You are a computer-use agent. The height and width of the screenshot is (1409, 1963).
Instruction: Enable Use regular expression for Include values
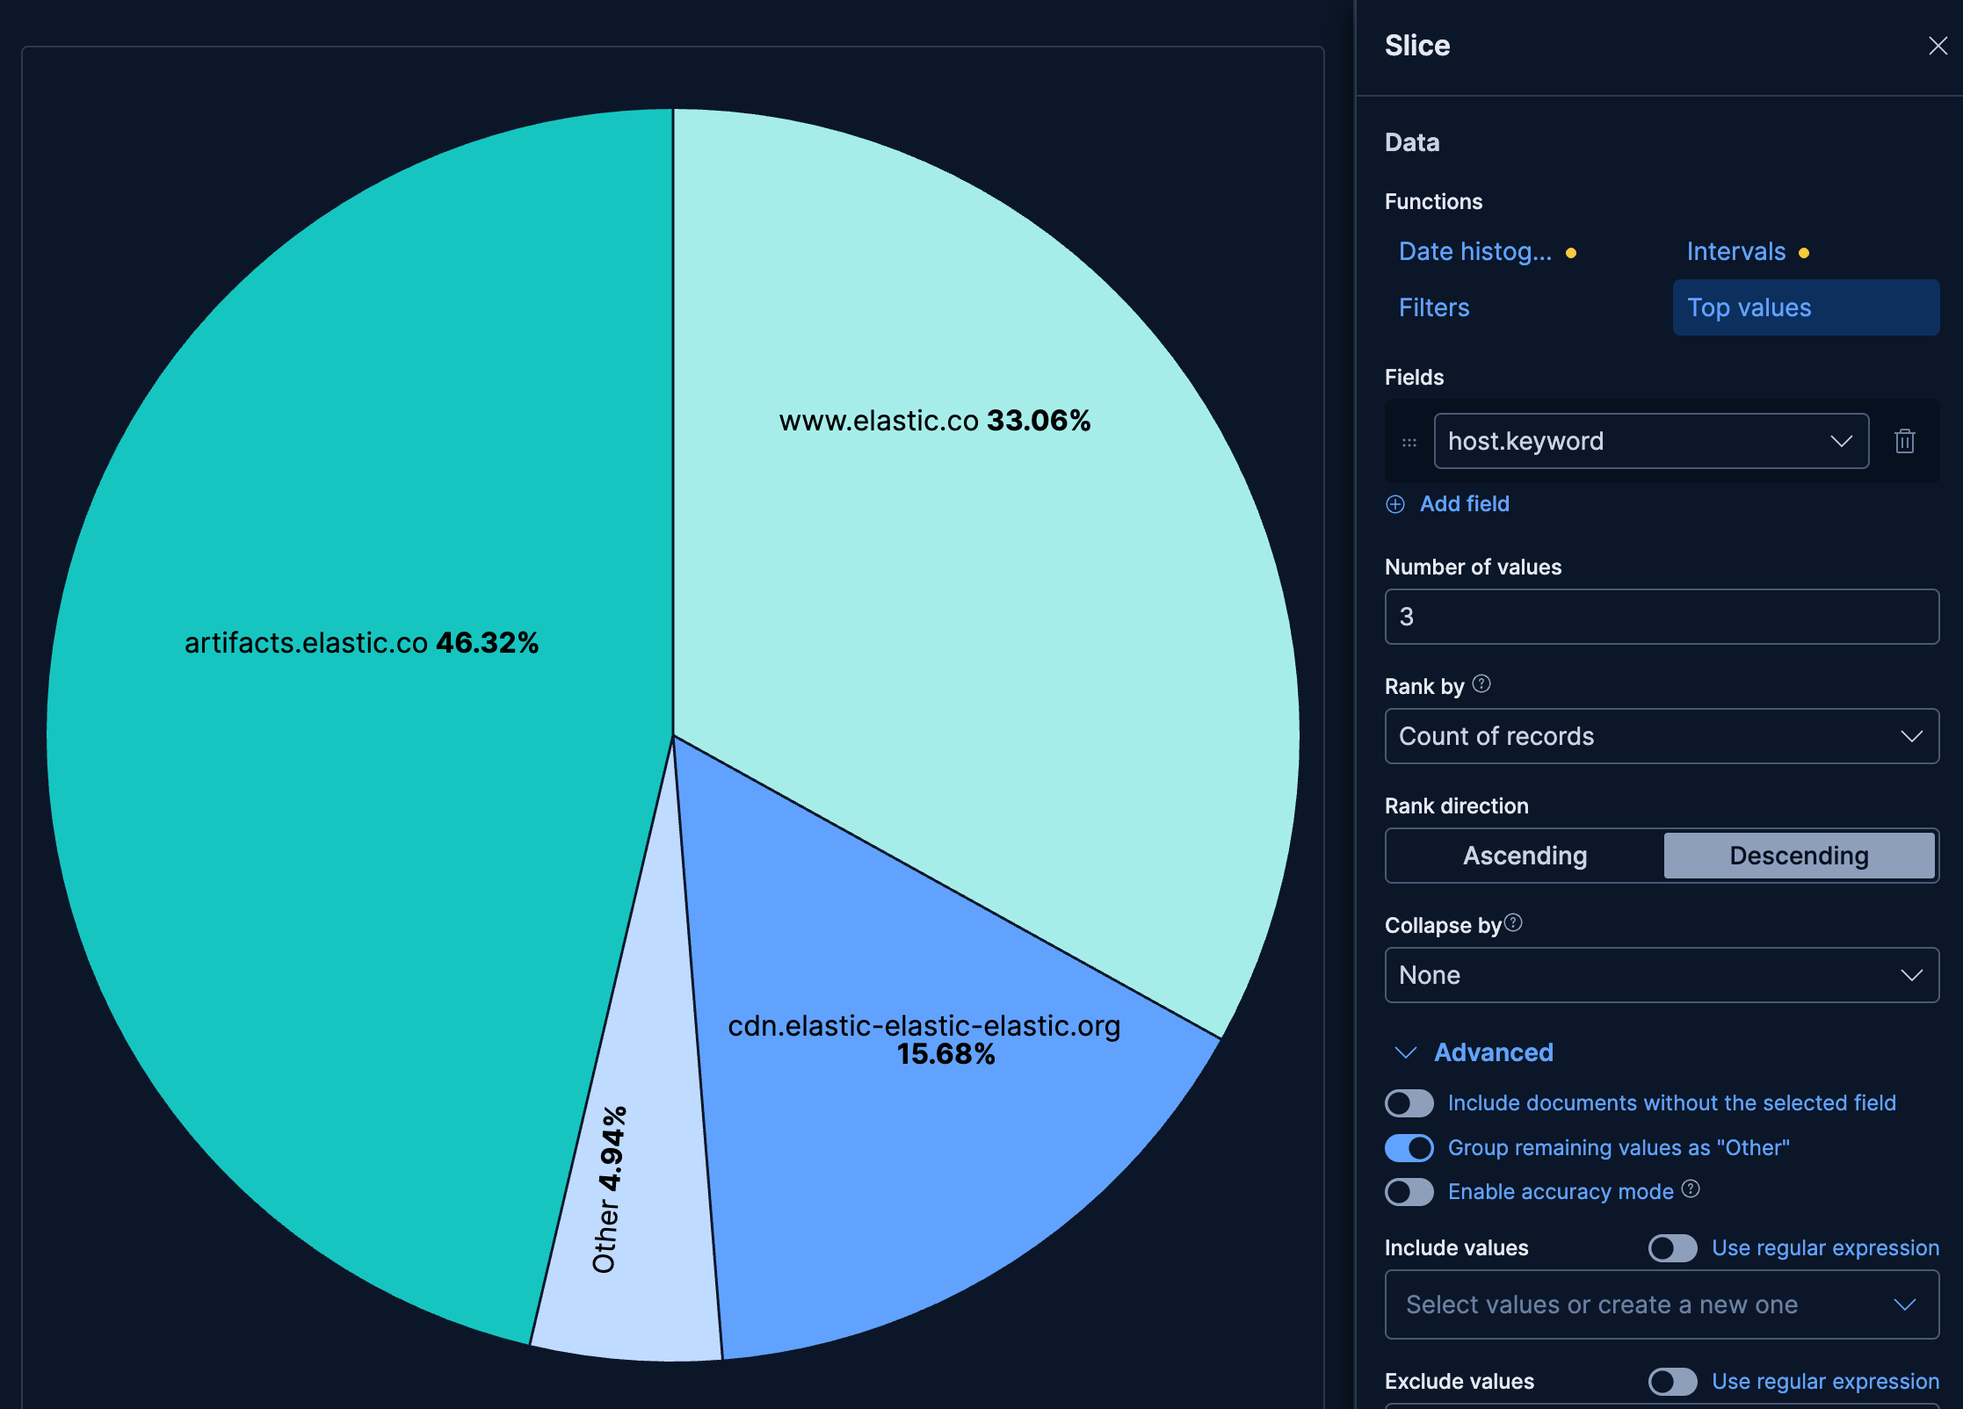1671,1248
